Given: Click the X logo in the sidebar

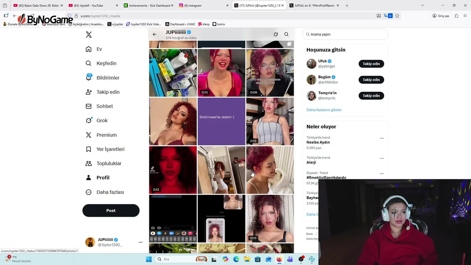Looking at the screenshot, I should (89, 35).
